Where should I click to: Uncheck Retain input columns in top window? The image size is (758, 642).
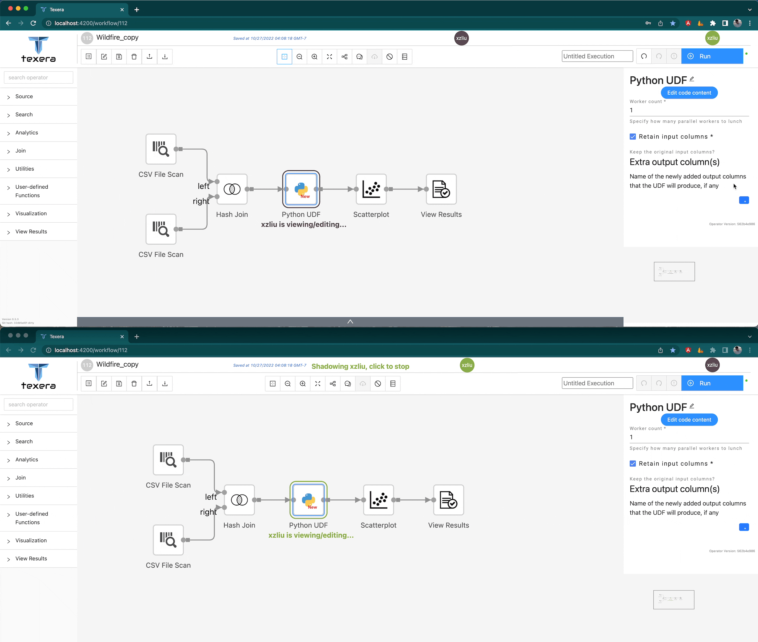[633, 137]
